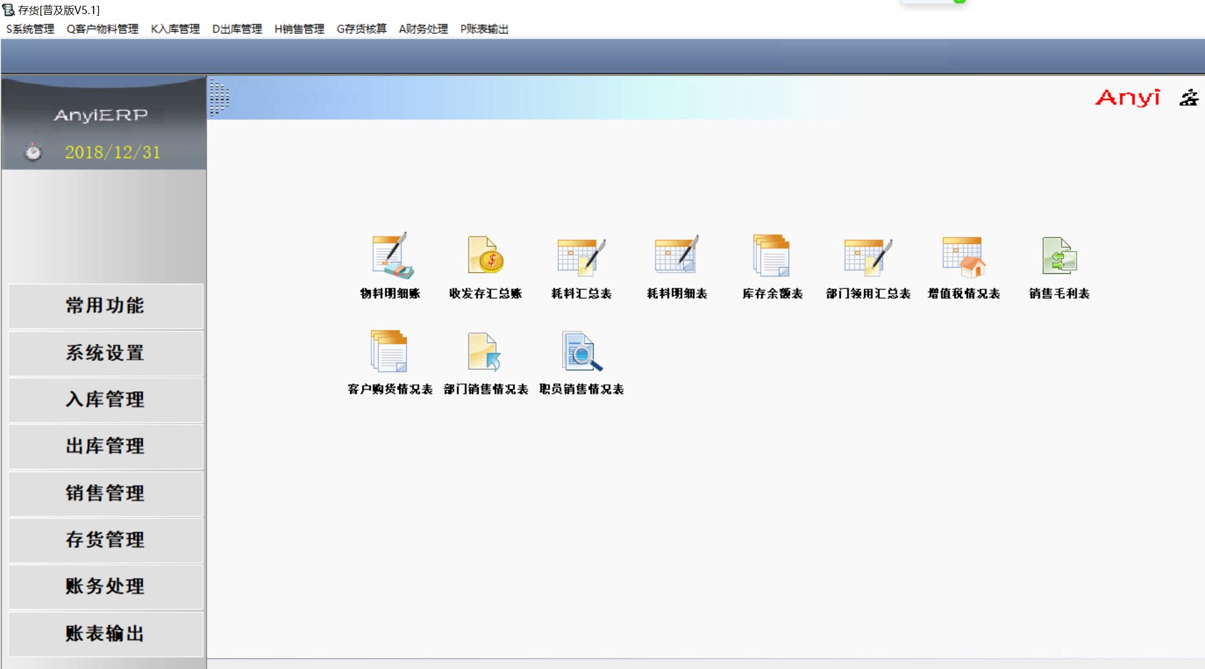
Task: Open the 耗料汇总表 icon
Action: [x=581, y=256]
